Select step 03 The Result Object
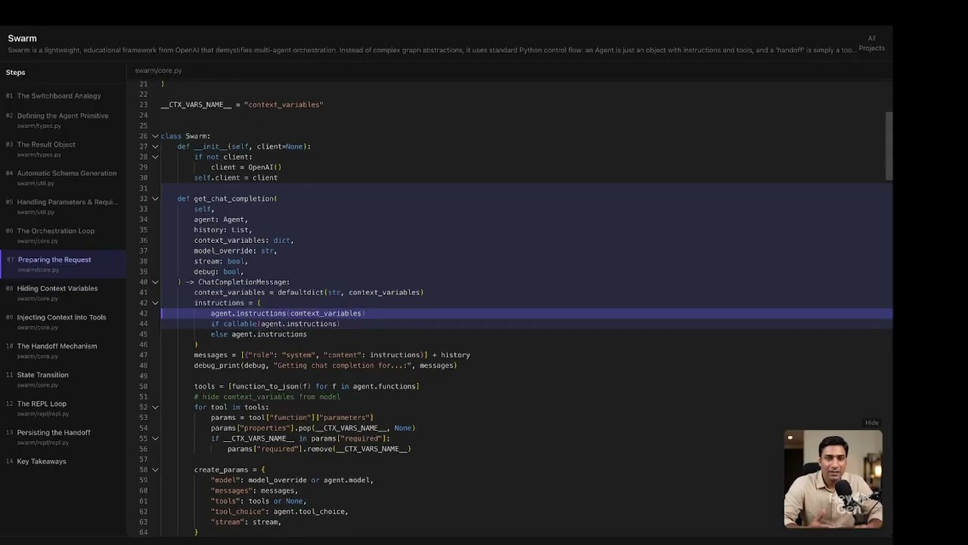The height and width of the screenshot is (545, 968). point(63,148)
